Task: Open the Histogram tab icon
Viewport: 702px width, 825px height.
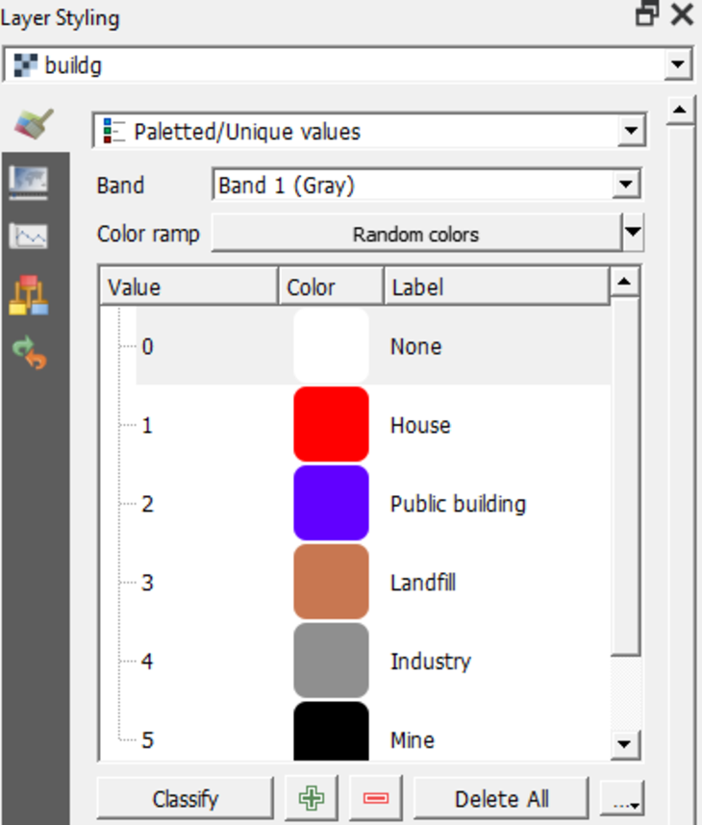Action: point(29,237)
